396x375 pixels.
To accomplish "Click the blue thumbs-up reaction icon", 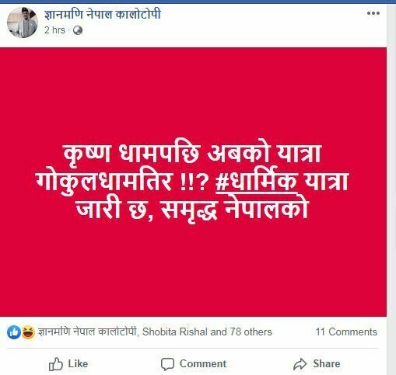I will [x=14, y=332].
